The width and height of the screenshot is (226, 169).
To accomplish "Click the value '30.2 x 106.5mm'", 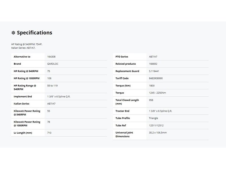I will point(158,133).
